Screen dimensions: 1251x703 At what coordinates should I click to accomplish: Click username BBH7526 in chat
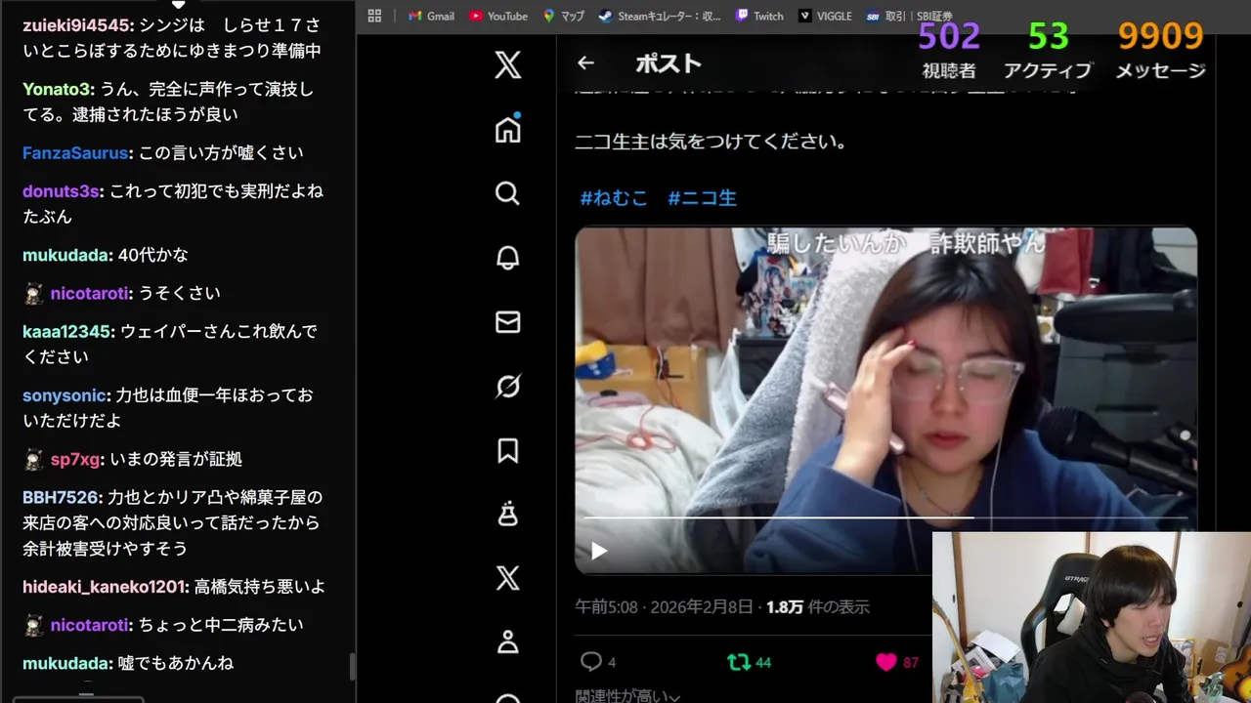[61, 497]
